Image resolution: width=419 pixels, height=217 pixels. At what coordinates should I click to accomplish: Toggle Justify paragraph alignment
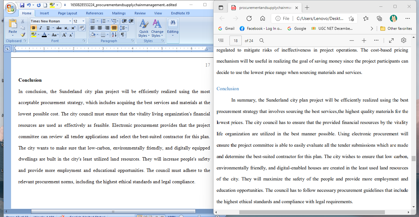click(x=114, y=28)
